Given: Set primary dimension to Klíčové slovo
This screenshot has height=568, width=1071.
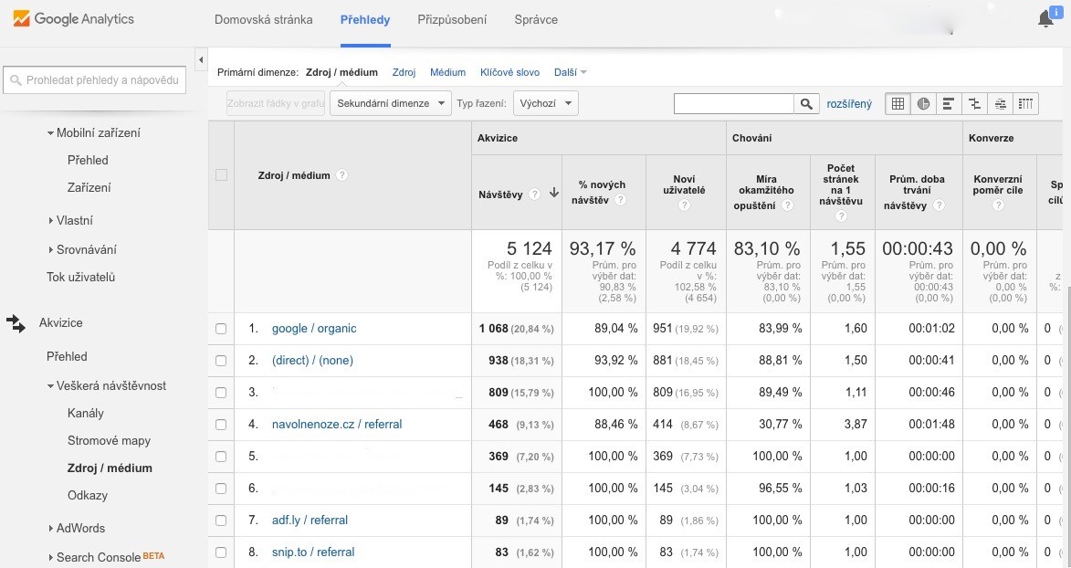Looking at the screenshot, I should pyautogui.click(x=509, y=72).
